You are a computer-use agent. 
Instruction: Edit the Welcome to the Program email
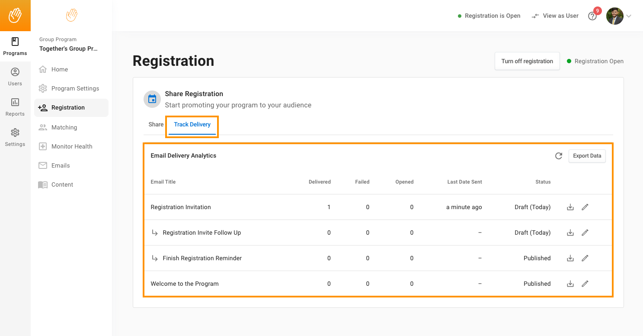[x=585, y=284]
